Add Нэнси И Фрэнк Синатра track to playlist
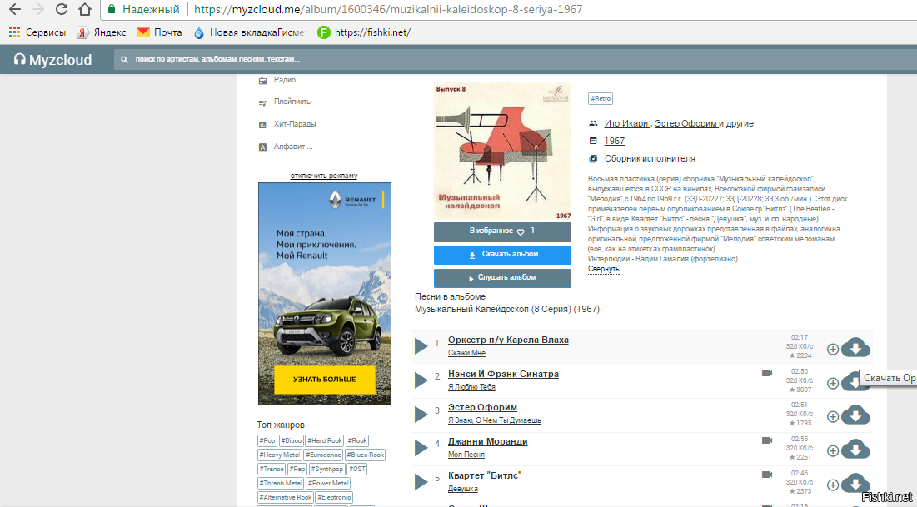 (x=833, y=383)
